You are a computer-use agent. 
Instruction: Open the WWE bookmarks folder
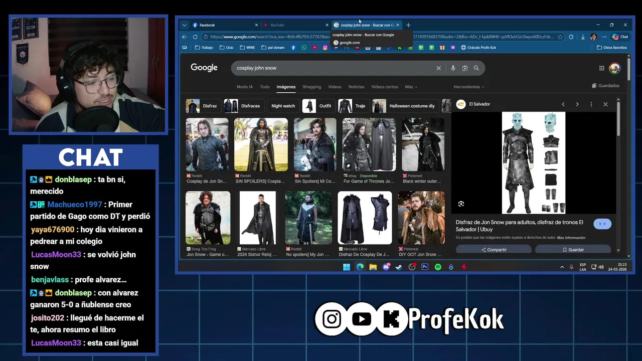pos(247,48)
